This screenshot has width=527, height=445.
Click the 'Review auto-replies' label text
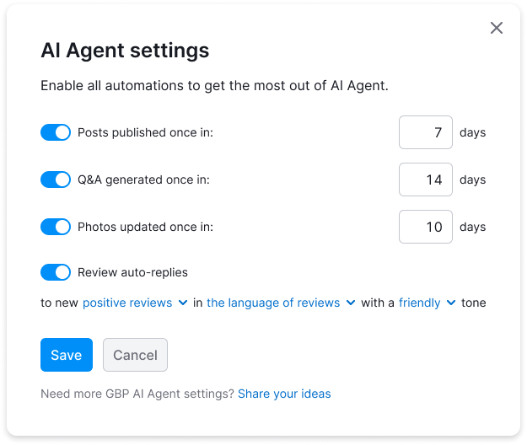tap(132, 272)
